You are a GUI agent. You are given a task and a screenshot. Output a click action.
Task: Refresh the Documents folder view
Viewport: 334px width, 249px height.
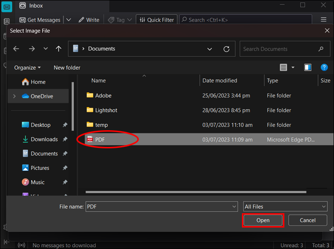click(227, 49)
